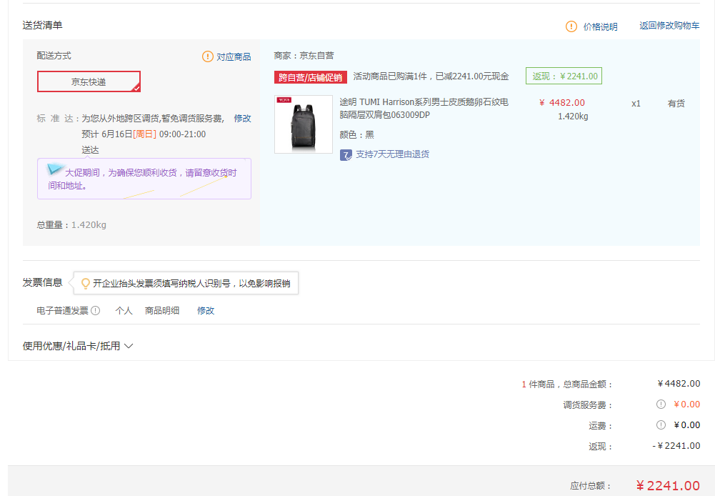Click 返回修改购物车 link

click(669, 26)
